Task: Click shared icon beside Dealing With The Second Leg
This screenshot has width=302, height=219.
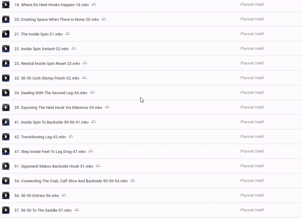Action: coord(92,92)
